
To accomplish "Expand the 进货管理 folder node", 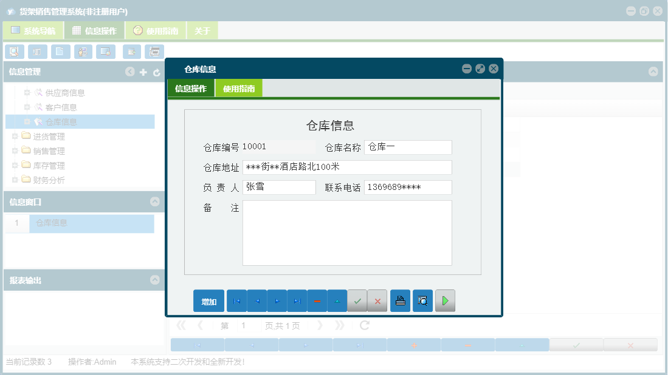I will coord(14,136).
